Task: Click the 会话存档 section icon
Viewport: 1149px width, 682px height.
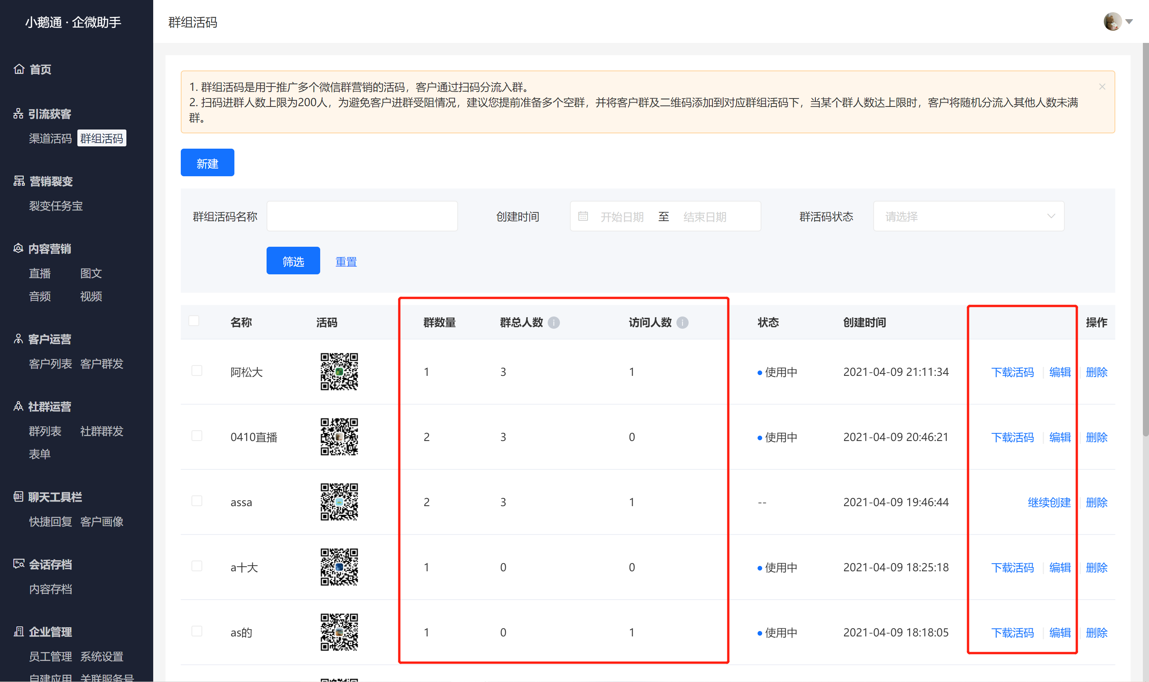Action: click(19, 564)
